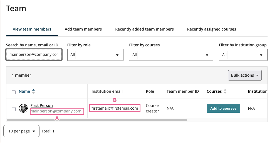The image size is (272, 143).
Task: Click First Person's avatar icon
Action: pyautogui.click(x=23, y=109)
